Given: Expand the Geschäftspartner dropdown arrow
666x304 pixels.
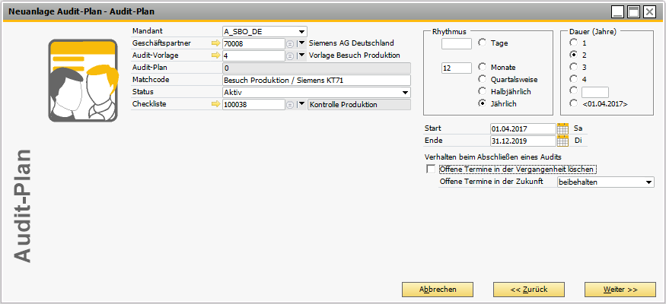Looking at the screenshot, I should tap(301, 43).
